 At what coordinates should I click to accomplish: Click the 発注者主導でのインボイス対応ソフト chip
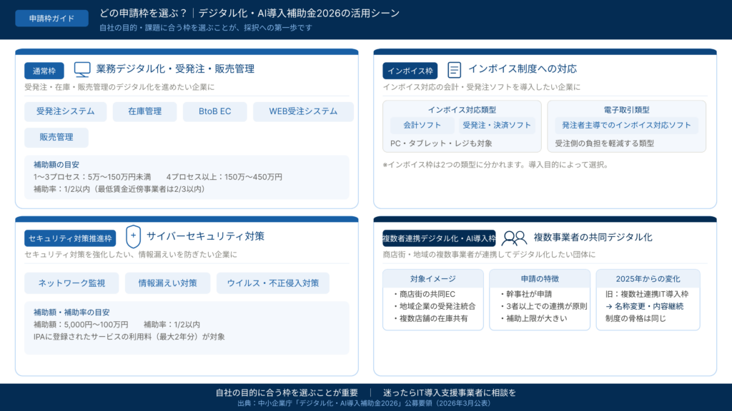click(x=627, y=125)
